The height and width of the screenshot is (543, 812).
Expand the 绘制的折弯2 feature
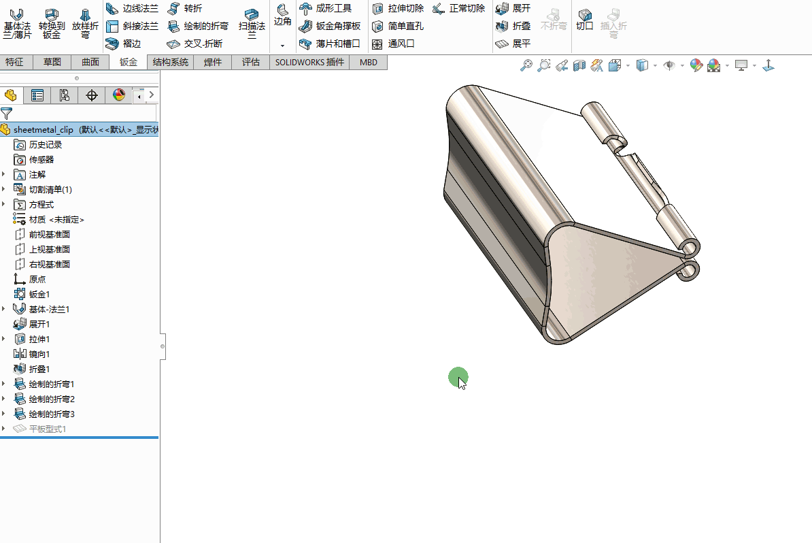3,399
